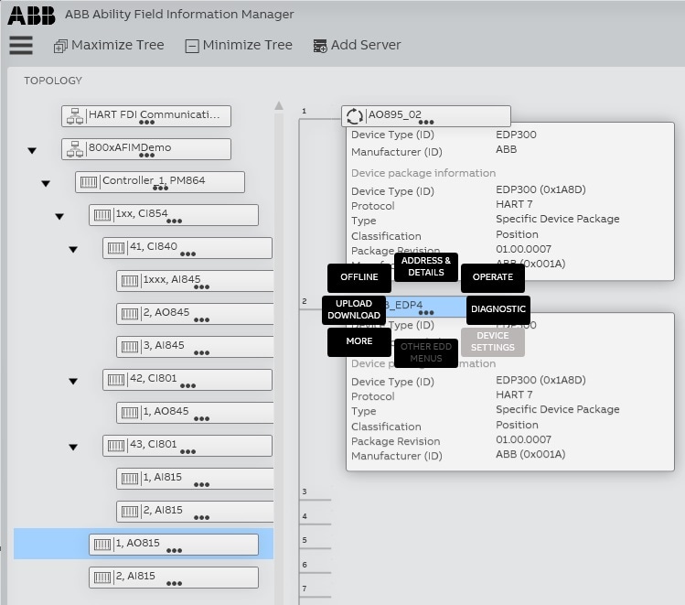685x605 pixels.
Task: Open the three-dot menu on 800xAFIMDemo
Action: (x=146, y=156)
